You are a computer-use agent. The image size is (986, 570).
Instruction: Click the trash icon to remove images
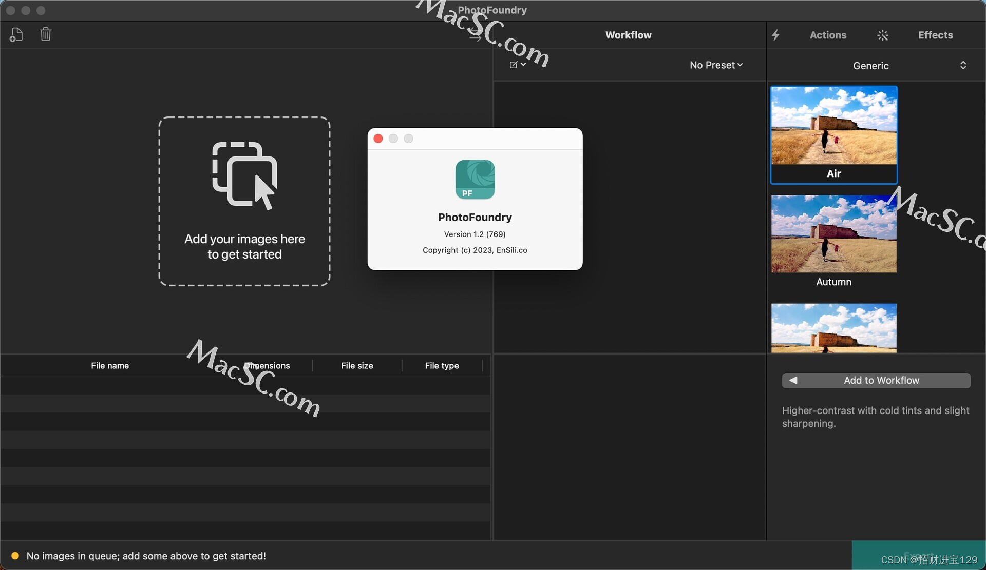pyautogui.click(x=46, y=34)
